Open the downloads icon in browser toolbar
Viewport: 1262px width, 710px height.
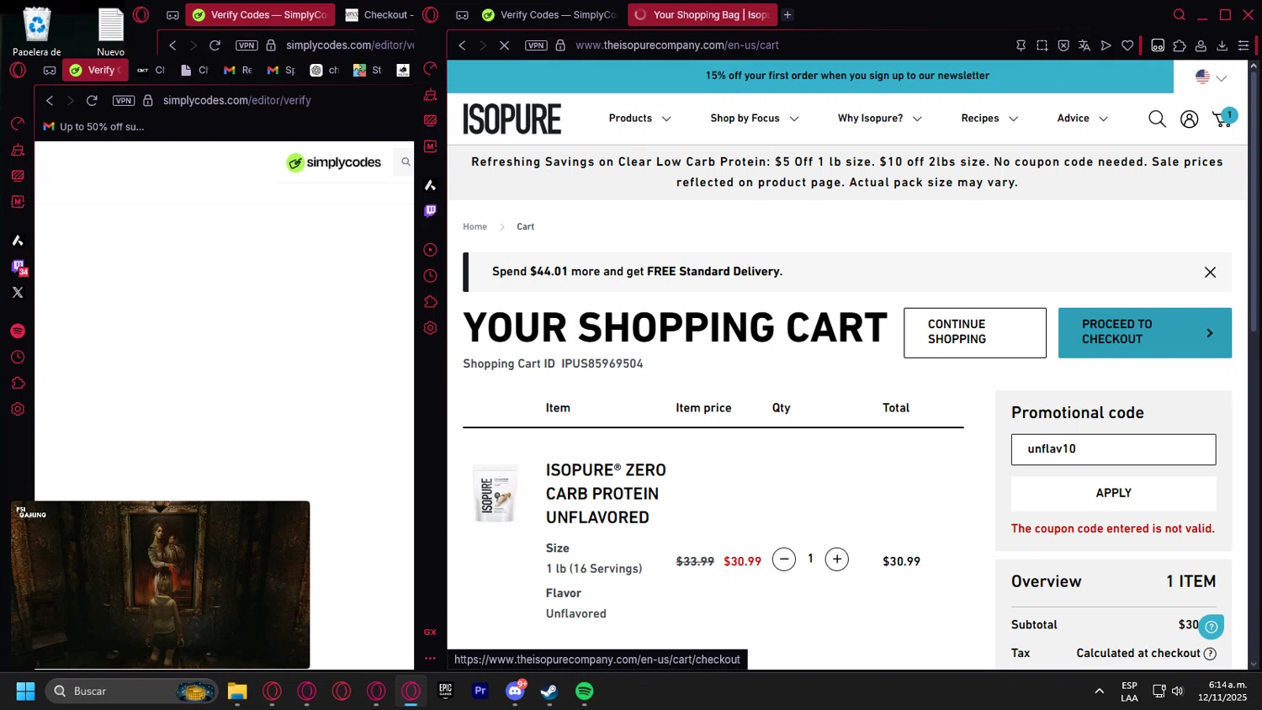[x=1222, y=45]
